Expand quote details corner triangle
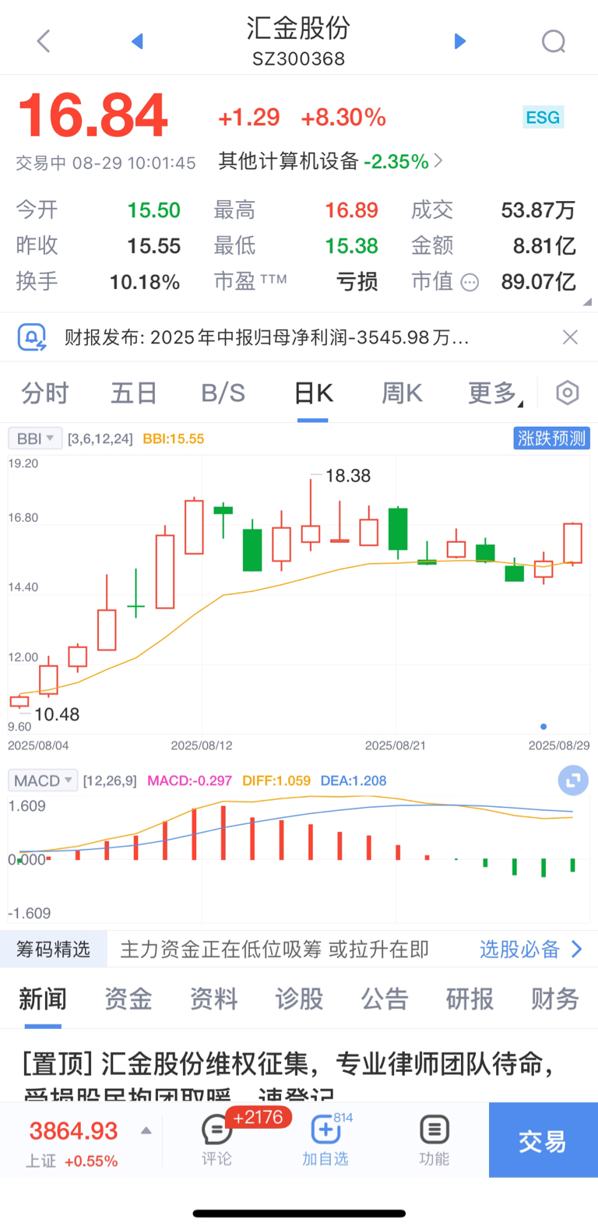Viewport: 598px width, 1230px height. coord(587,301)
